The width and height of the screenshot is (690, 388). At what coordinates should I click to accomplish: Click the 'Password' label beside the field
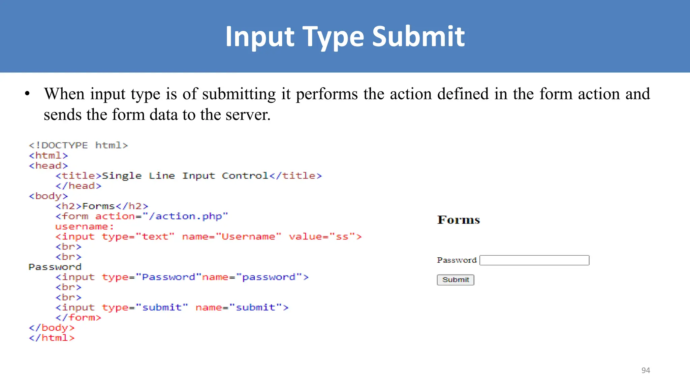tap(457, 260)
